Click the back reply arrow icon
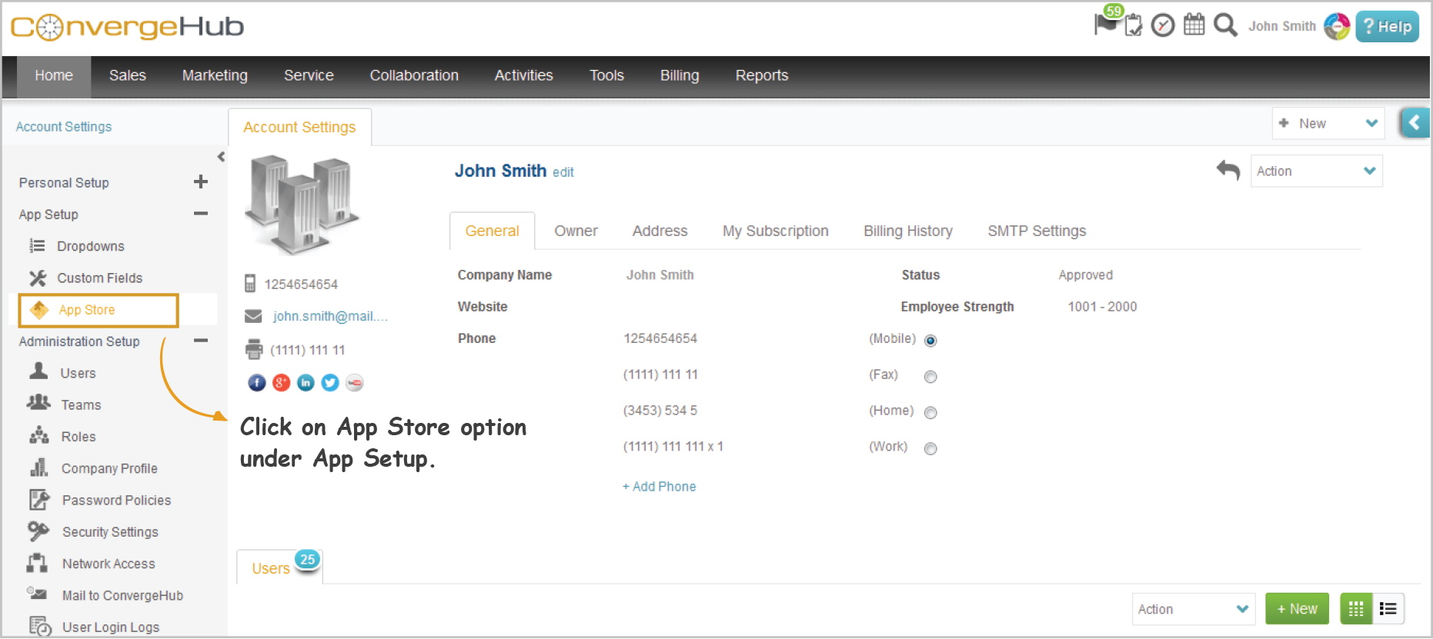 pyautogui.click(x=1228, y=170)
